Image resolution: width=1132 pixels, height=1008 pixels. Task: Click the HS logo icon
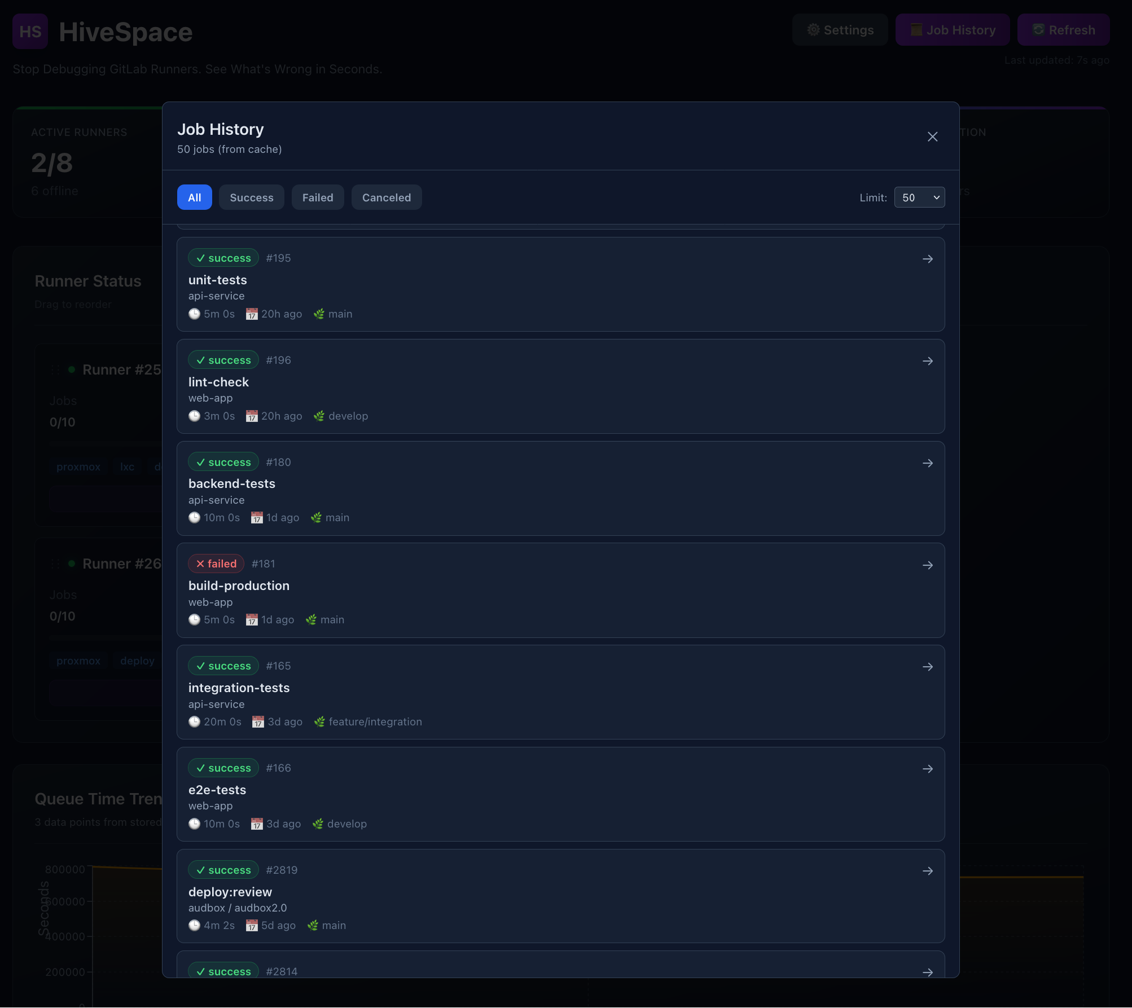[30, 31]
